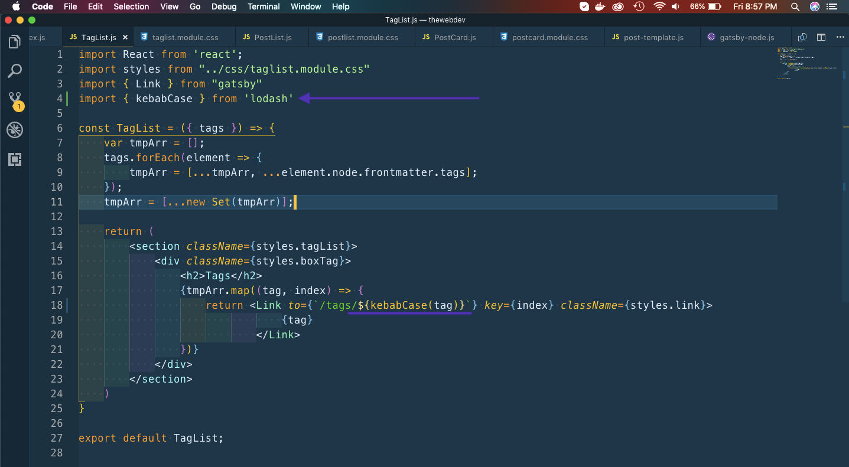The image size is (849, 467).
Task: Switch to the PostCard.js tab
Action: coord(454,37)
